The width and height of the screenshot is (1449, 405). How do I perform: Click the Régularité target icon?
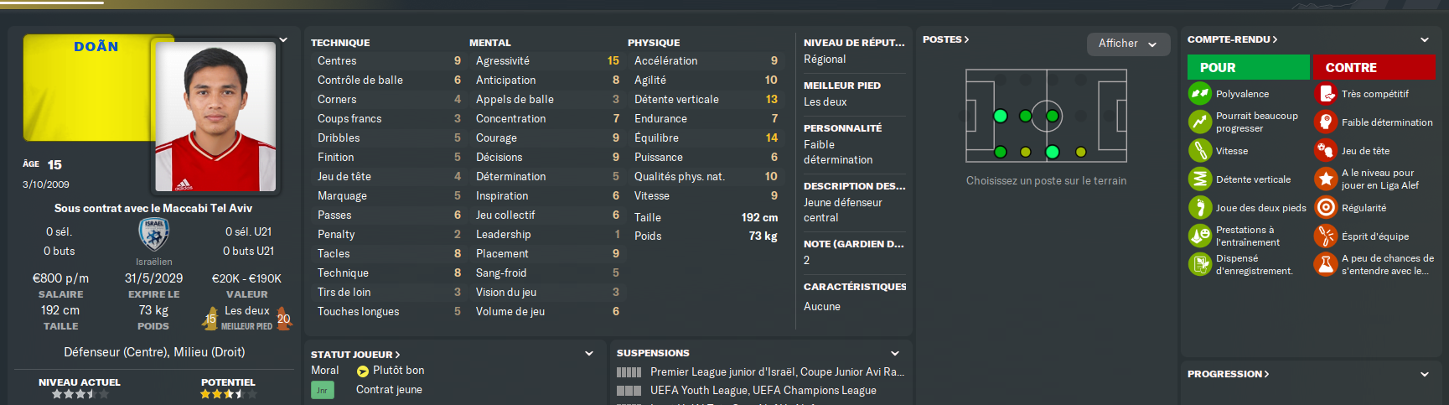tap(1325, 208)
